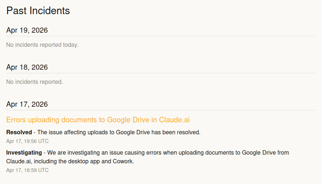Select the Apr 19, 2026 date heading

coord(27,30)
